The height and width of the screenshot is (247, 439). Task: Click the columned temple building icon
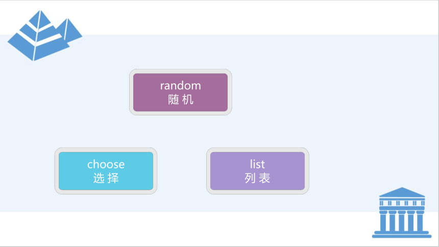pyautogui.click(x=402, y=213)
